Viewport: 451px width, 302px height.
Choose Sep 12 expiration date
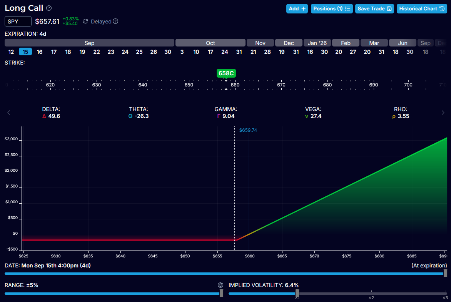[11, 52]
